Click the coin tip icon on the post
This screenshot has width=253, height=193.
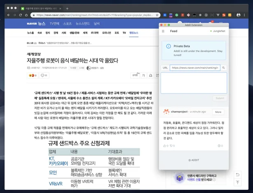point(219,146)
